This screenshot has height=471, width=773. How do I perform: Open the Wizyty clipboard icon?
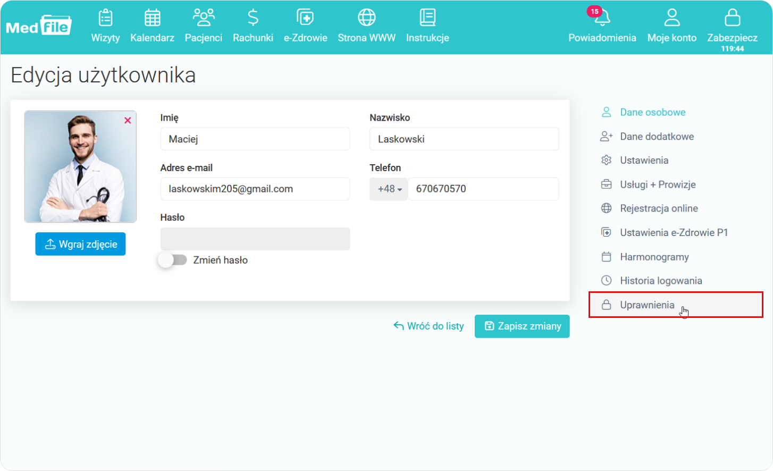[x=105, y=18]
